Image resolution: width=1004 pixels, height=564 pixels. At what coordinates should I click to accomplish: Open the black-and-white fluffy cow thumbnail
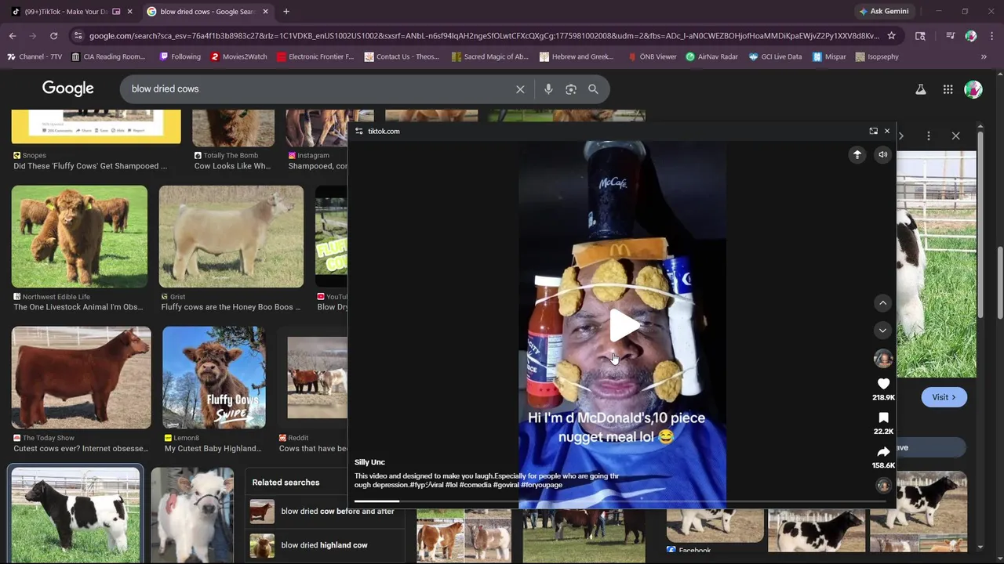pos(76,515)
